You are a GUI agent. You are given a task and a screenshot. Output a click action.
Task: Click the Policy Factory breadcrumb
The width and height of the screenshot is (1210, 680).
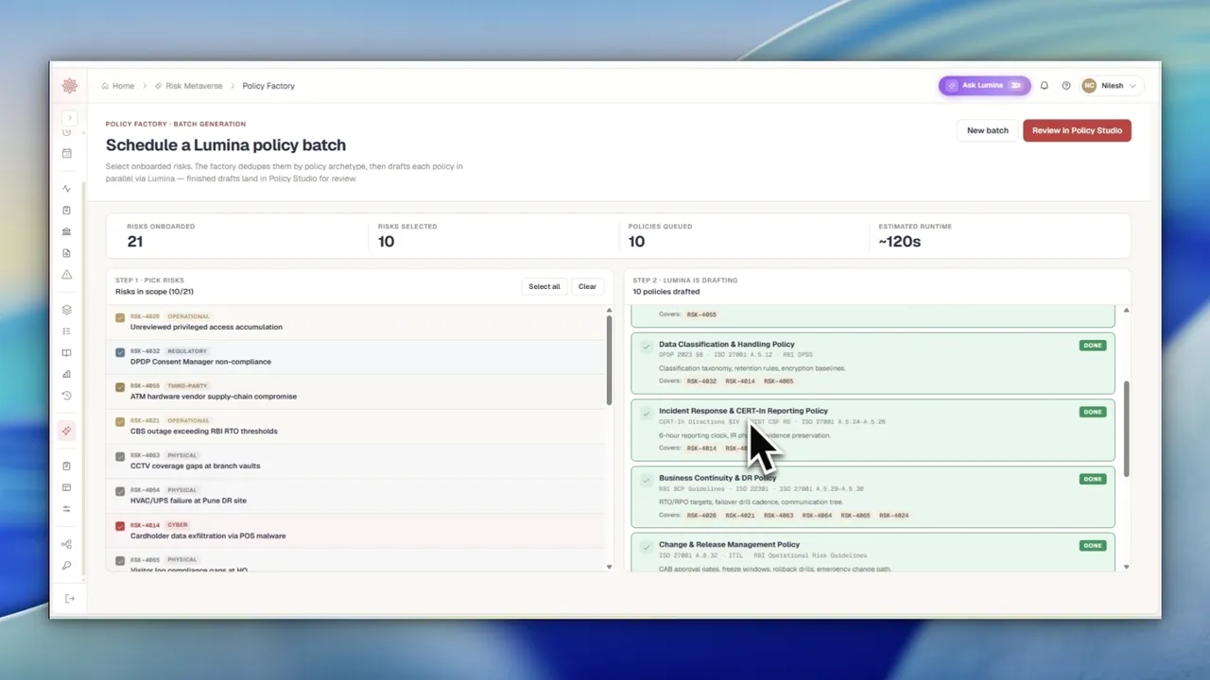point(268,86)
